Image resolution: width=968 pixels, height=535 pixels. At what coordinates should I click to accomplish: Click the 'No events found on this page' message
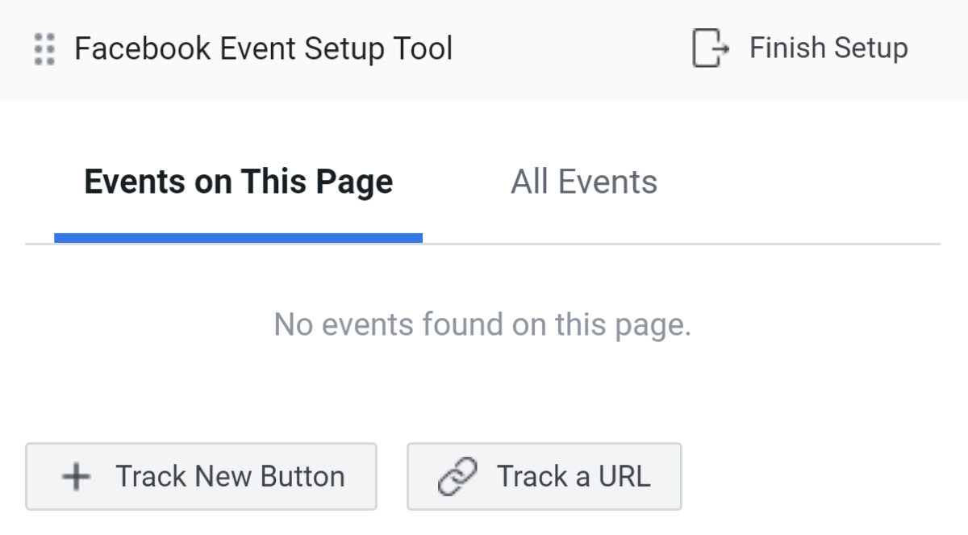pyautogui.click(x=482, y=325)
